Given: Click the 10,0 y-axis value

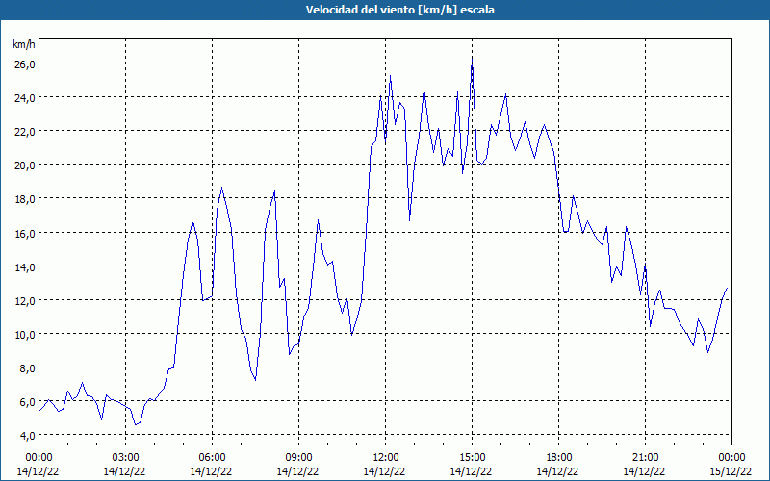Looking at the screenshot, I should pyautogui.click(x=24, y=335).
